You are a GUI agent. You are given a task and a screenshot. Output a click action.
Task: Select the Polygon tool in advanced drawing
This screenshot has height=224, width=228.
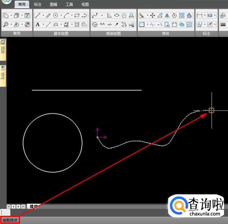tap(124, 15)
